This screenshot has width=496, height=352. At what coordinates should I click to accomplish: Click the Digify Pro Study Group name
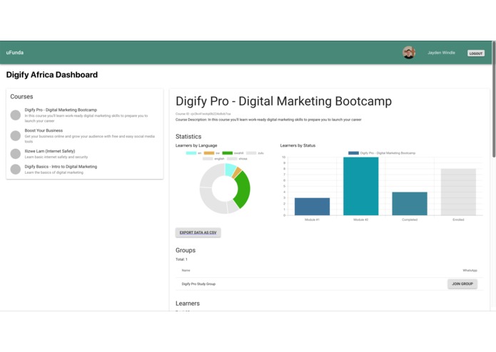(x=198, y=284)
